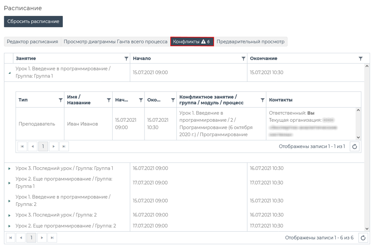The height and width of the screenshot is (245, 375).
Task: Select page 1 in the main grid pager
Action: click(x=31, y=238)
